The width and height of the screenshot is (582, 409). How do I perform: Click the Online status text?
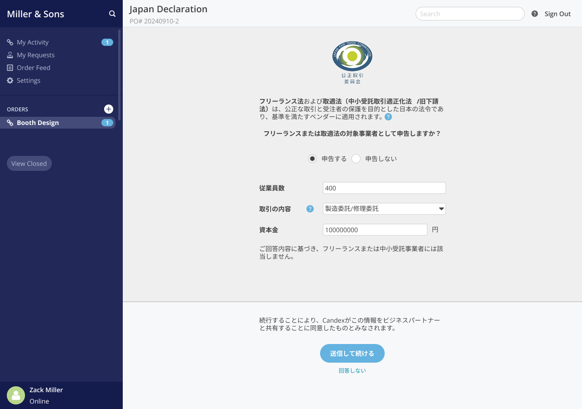[39, 401]
